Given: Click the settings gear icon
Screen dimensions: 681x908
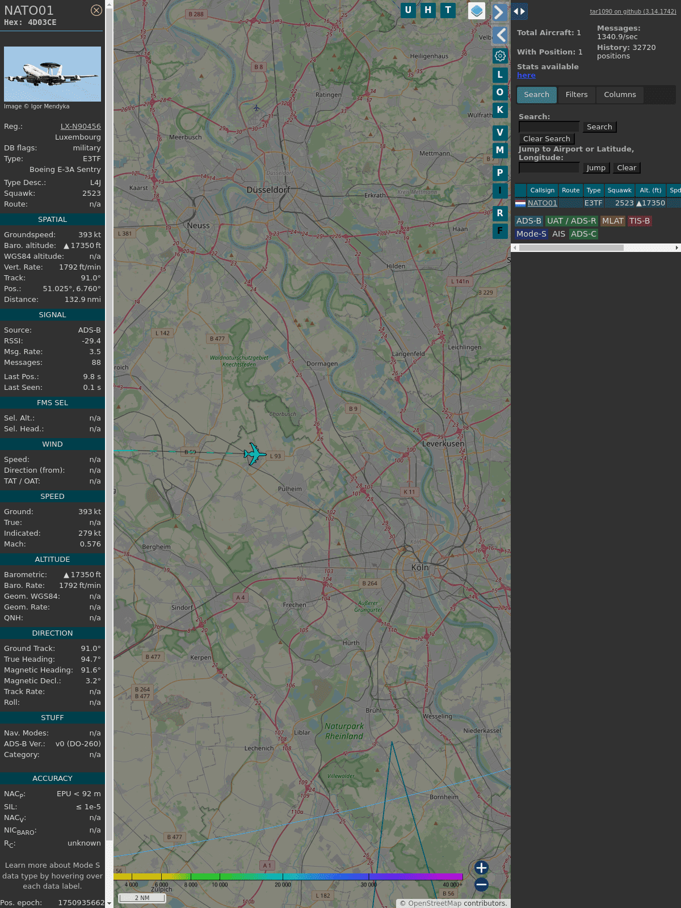Looking at the screenshot, I should (x=500, y=56).
